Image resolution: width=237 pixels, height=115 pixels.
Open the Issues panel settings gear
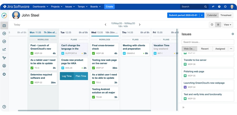click(233, 34)
